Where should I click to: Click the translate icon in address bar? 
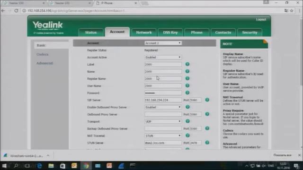(286, 10)
